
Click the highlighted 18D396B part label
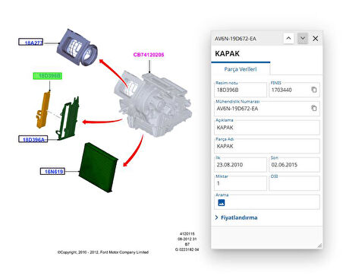[48, 76]
